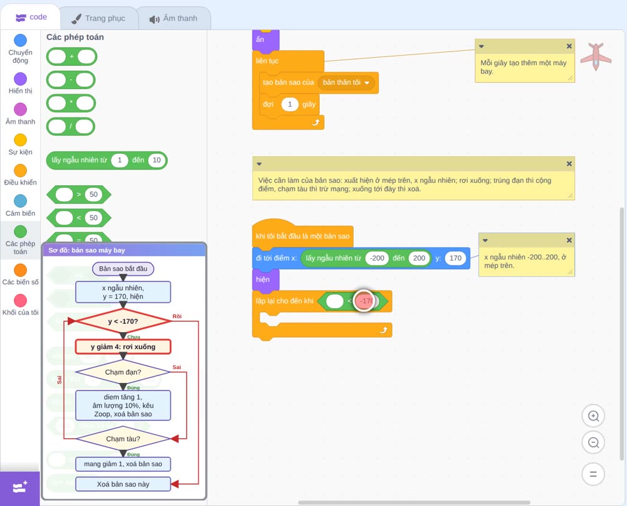
Task: Select the Hiển thị category circle
Action: click(x=21, y=79)
